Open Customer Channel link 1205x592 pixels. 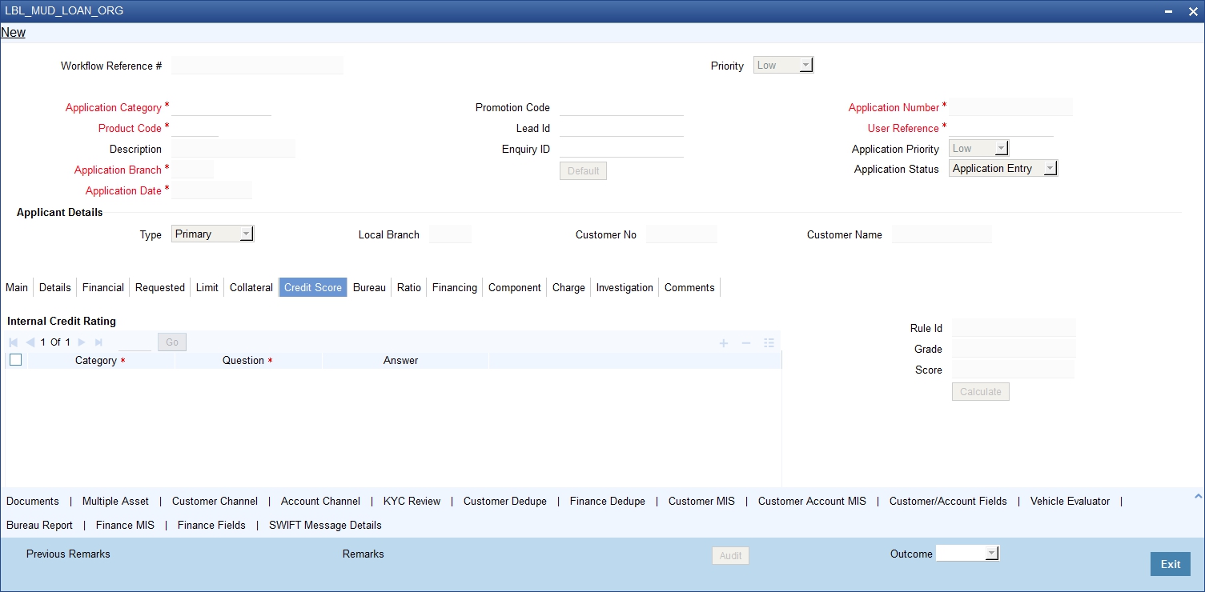pos(215,501)
